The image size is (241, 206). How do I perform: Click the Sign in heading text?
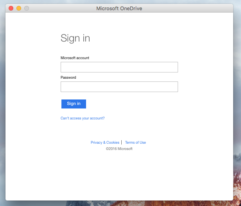point(75,38)
